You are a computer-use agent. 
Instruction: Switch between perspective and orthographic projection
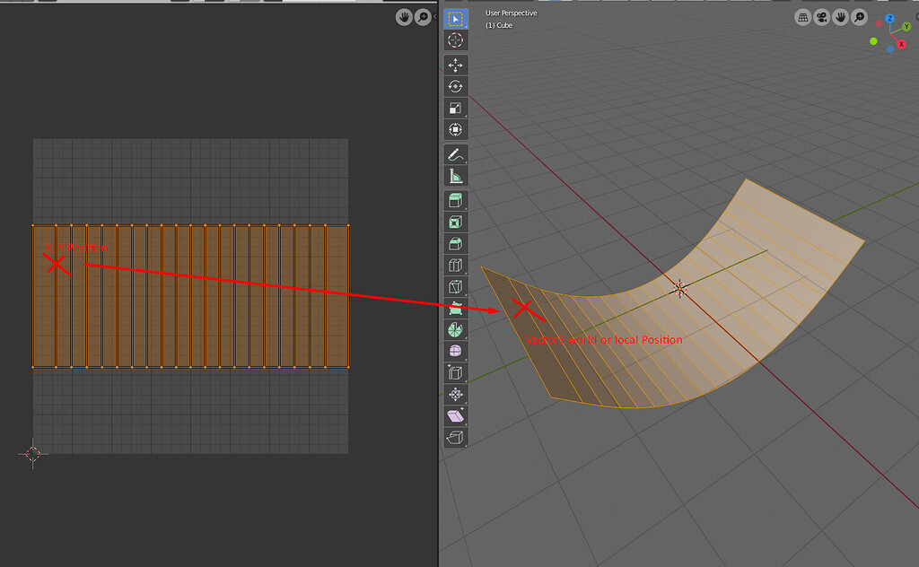coord(803,16)
